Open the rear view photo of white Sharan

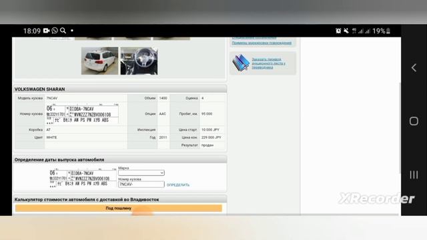pyautogui.click(x=99, y=61)
